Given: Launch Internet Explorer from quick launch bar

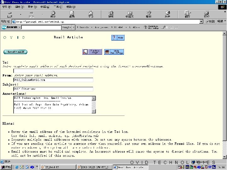Looking at the screenshot, I should pyautogui.click(x=17, y=167).
